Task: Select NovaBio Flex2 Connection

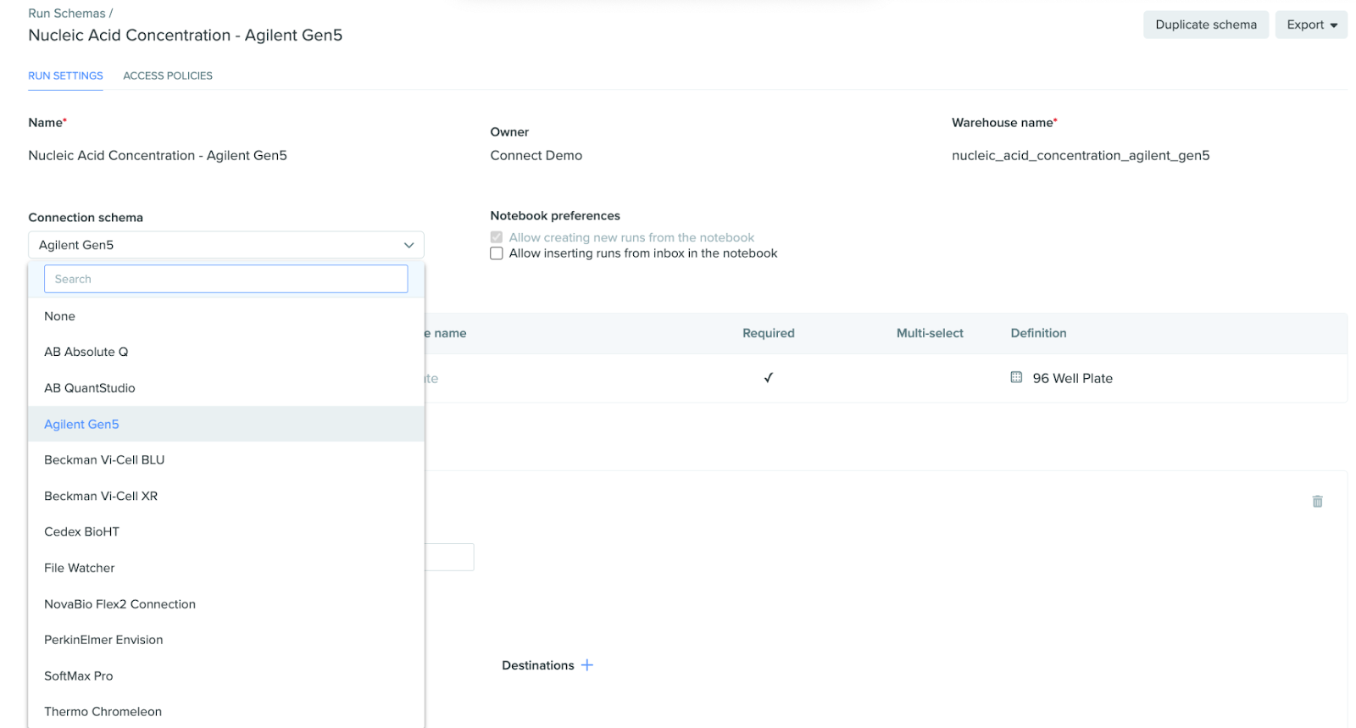Action: click(x=226, y=604)
